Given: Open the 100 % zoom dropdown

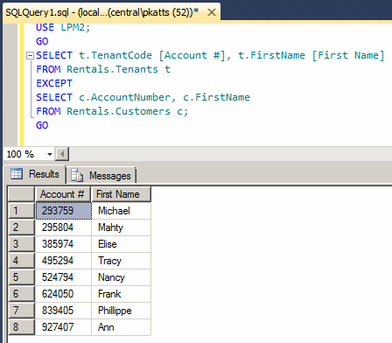Looking at the screenshot, I should coord(50,154).
